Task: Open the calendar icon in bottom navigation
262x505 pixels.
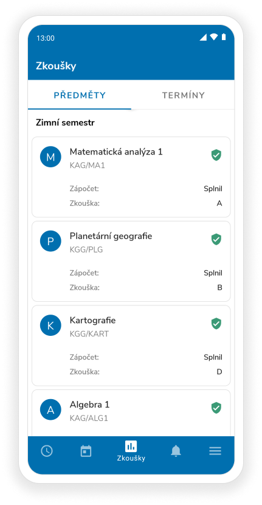Action: (86, 451)
